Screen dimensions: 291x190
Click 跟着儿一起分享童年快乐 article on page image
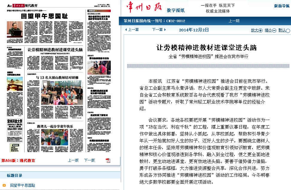(x=55, y=126)
